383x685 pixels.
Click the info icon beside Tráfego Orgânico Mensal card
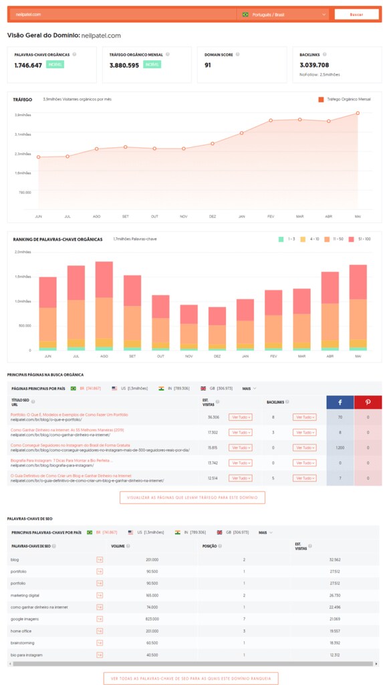tap(168, 55)
